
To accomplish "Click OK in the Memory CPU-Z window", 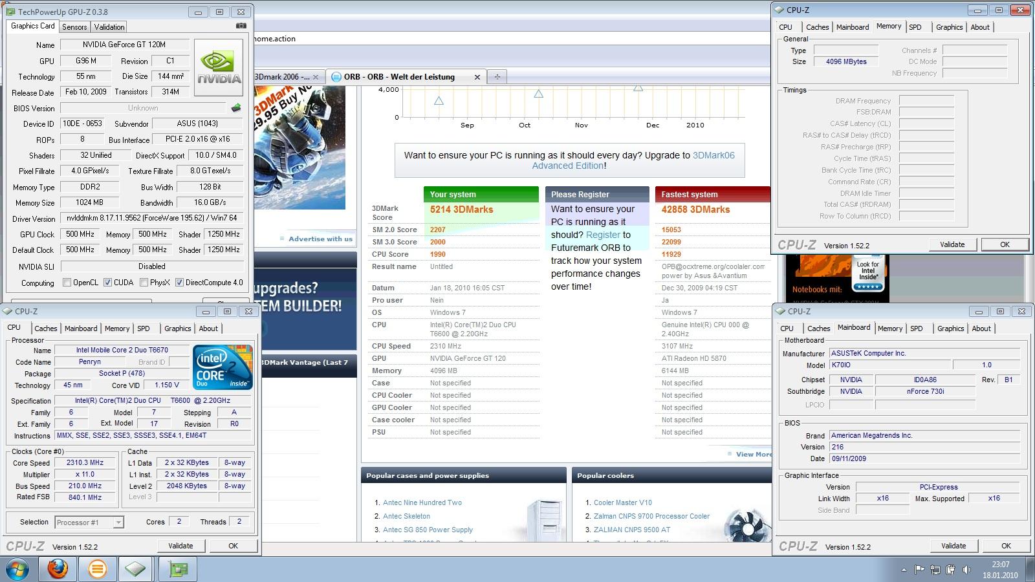I will pos(1005,244).
